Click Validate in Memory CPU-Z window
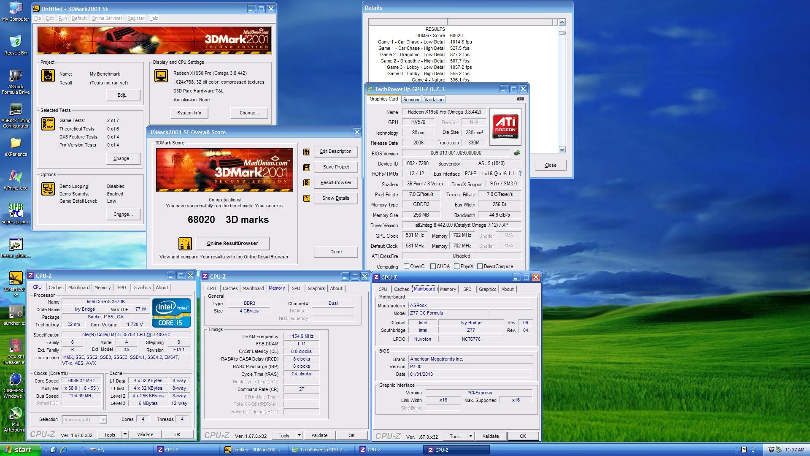The width and height of the screenshot is (810, 456). coord(319,435)
